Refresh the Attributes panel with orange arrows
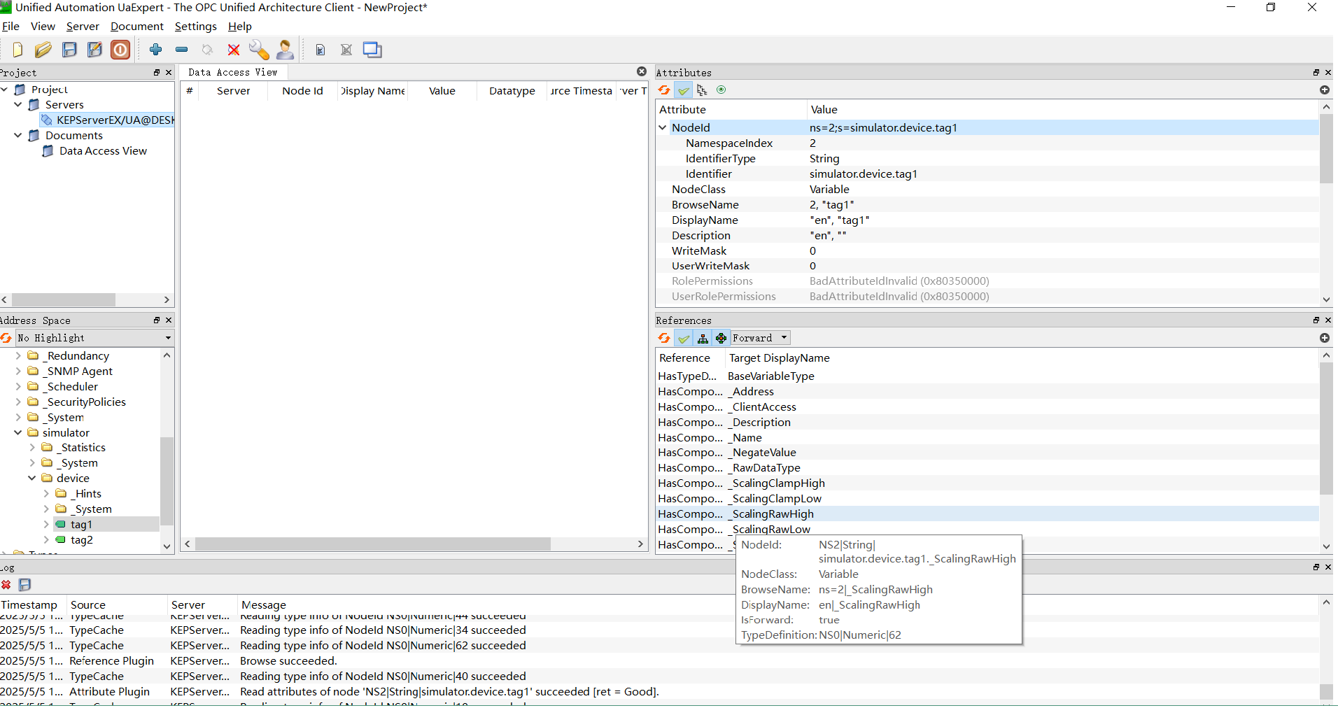 [664, 90]
